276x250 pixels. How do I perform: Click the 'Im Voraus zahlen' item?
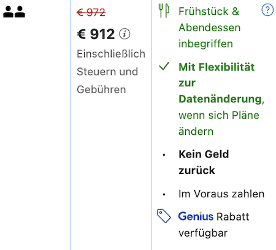(x=221, y=194)
